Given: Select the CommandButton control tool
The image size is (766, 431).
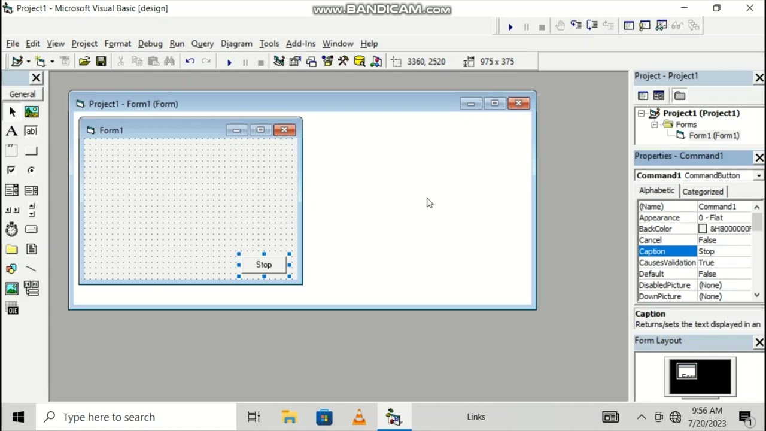Looking at the screenshot, I should coord(31,151).
